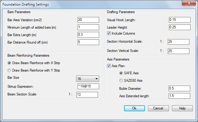
Task: Edit the Axis Extended length field
Action: tap(179, 96)
